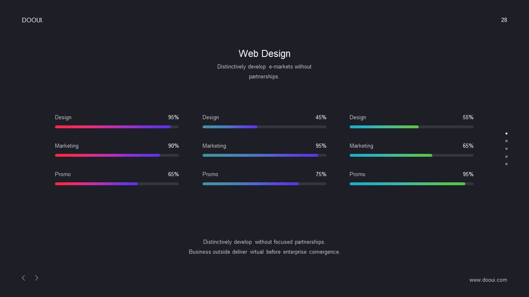
Task: Click the blue Marketing bar at 95%
Action: point(260,156)
